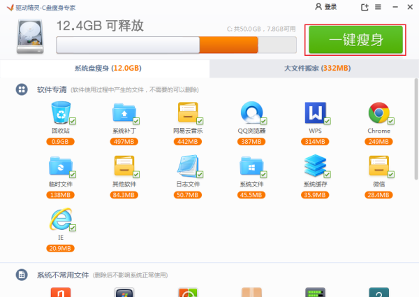The height and width of the screenshot is (297, 419).
Task: Select the 临时文件 folder icon
Action: [x=60, y=166]
